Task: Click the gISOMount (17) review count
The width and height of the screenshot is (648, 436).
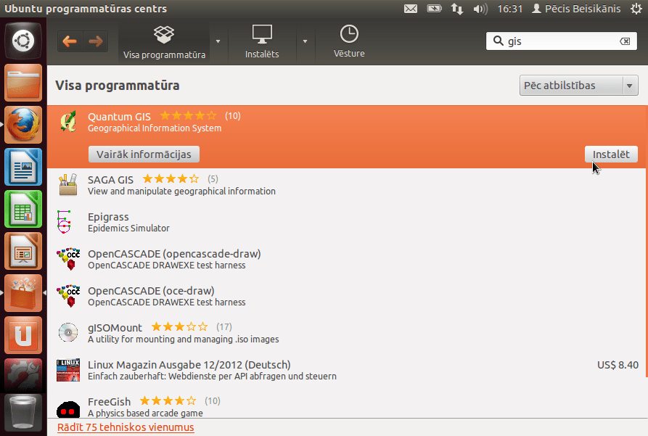Action: click(224, 327)
